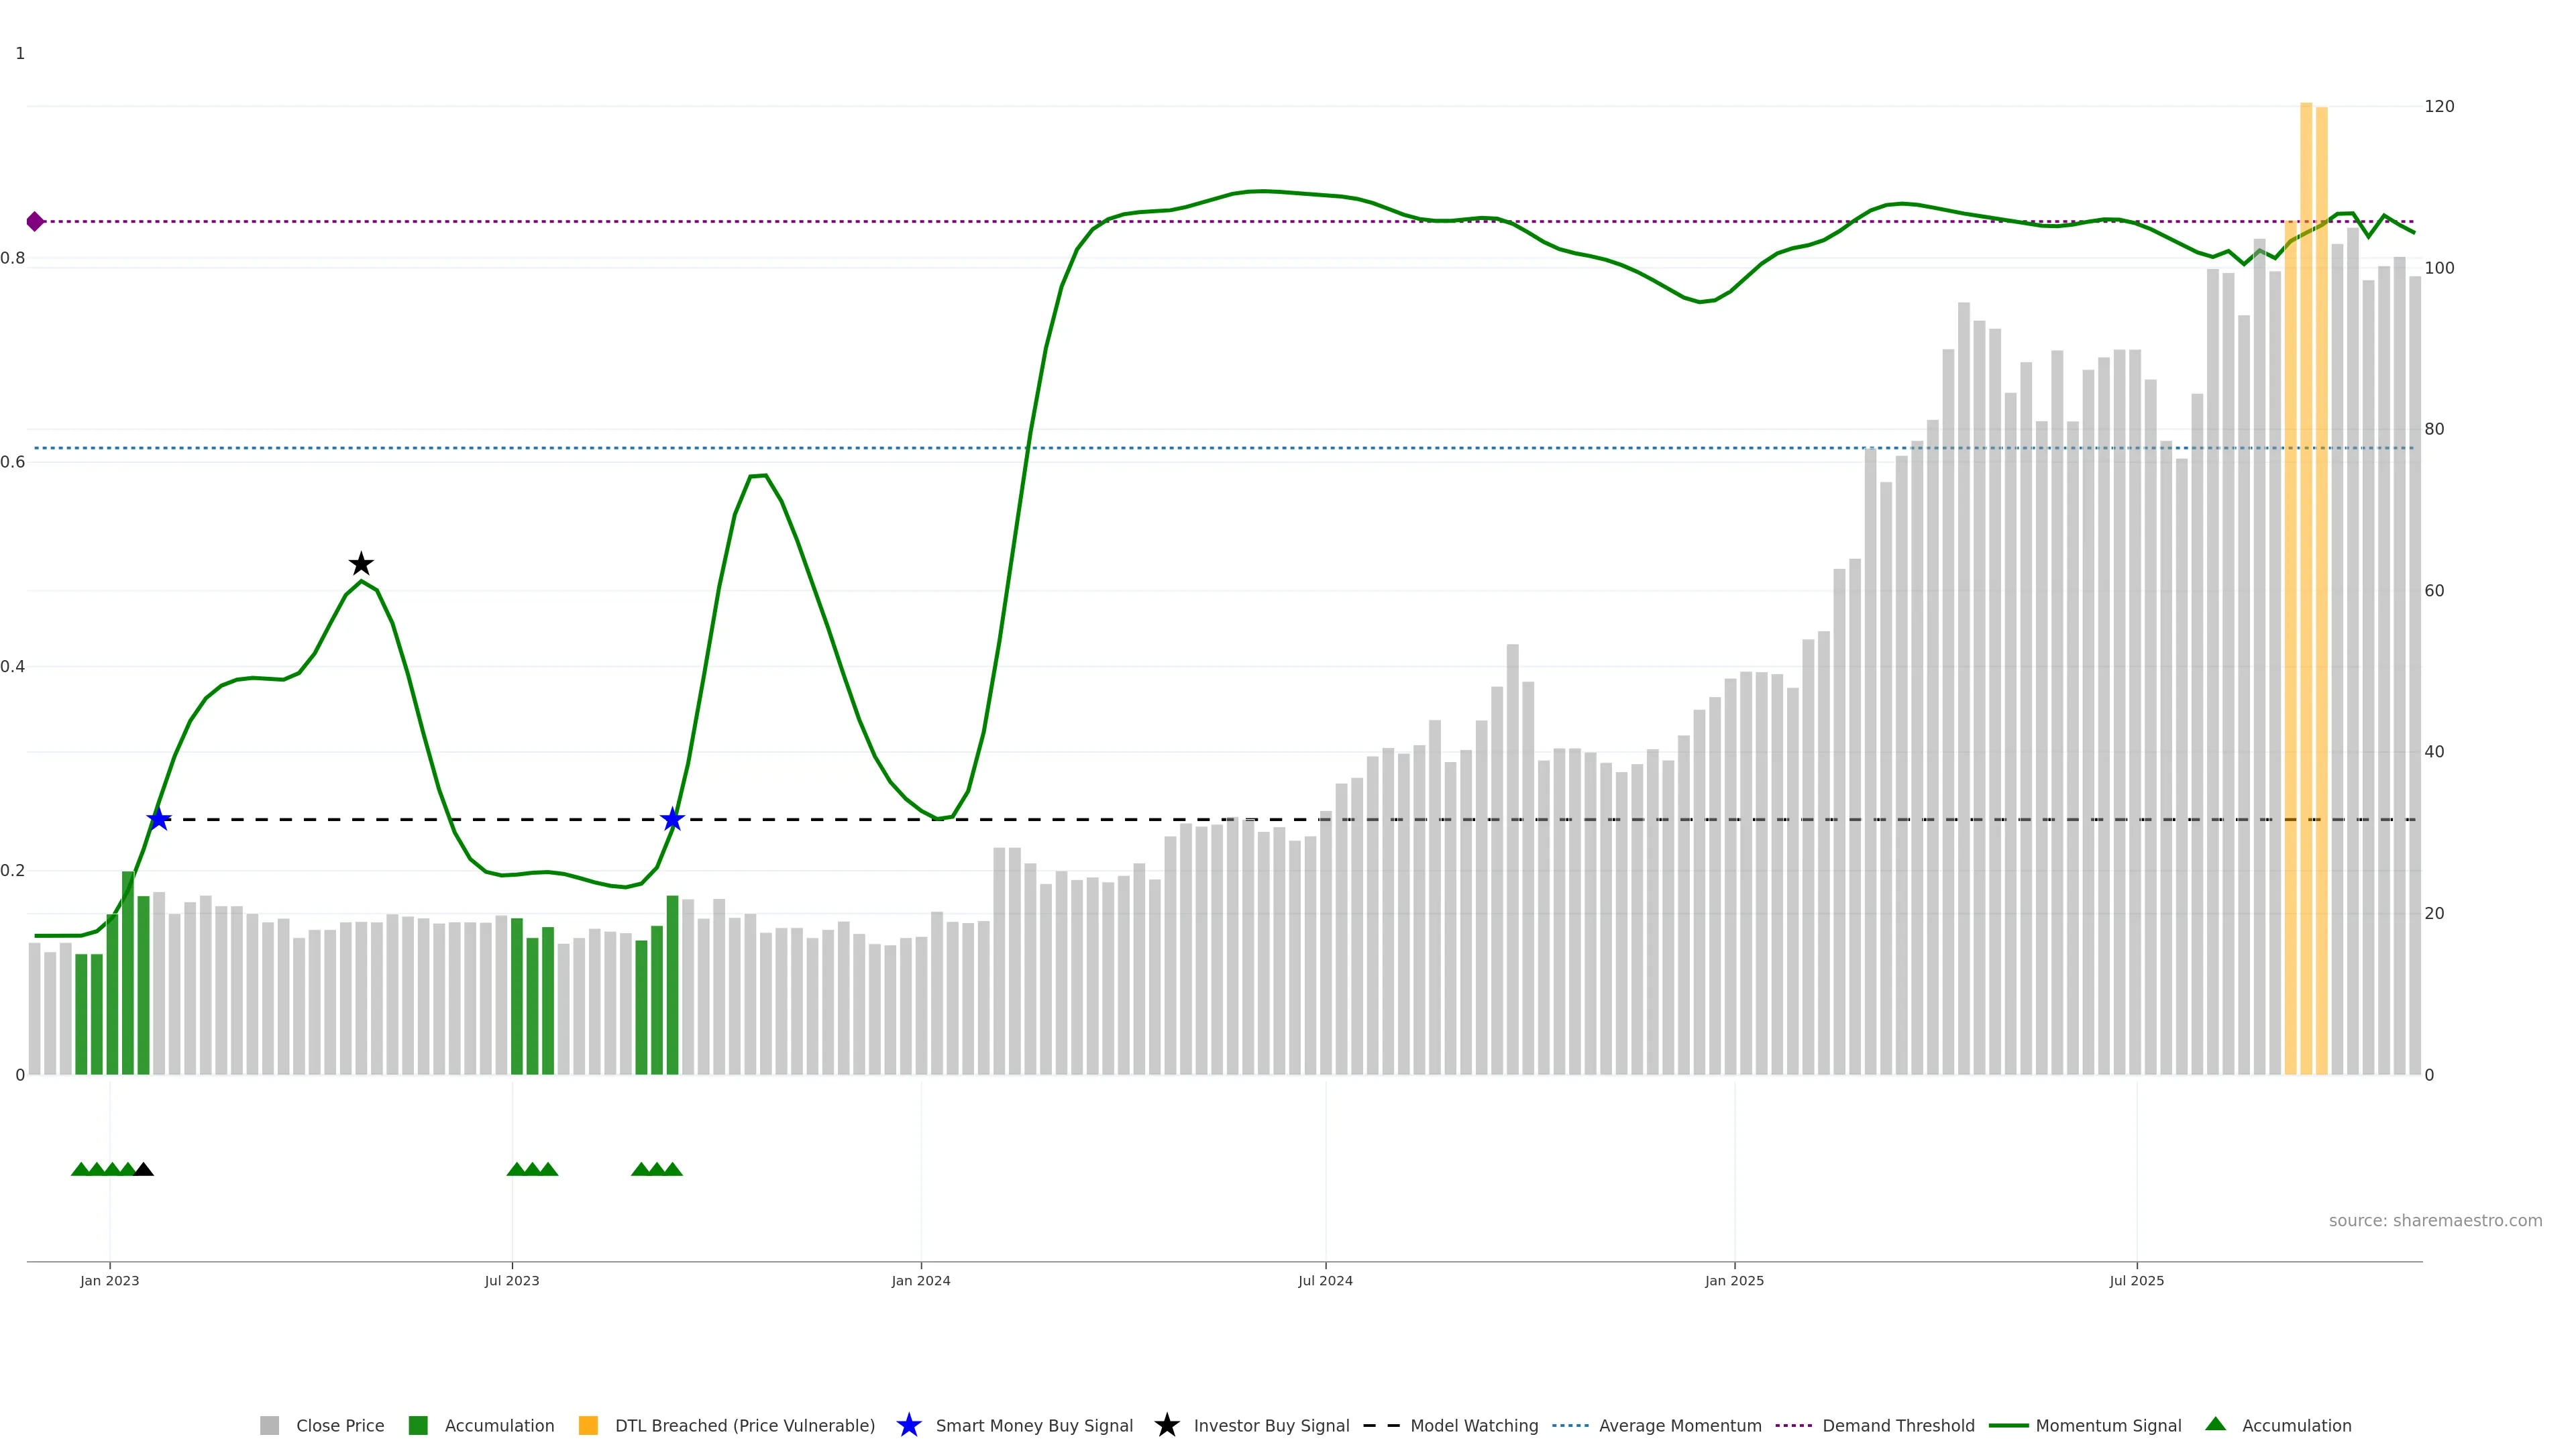The width and height of the screenshot is (2576, 1449).
Task: Toggle the Demand Threshold legend entry
Action: point(1898,1425)
